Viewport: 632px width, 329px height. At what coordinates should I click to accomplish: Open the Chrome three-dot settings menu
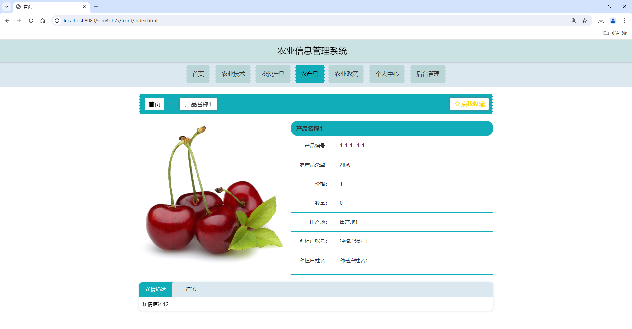pyautogui.click(x=625, y=20)
